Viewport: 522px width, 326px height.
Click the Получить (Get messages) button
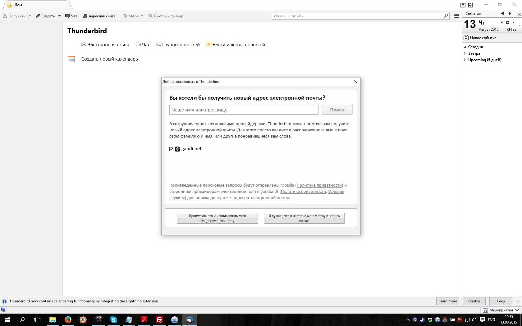point(14,16)
